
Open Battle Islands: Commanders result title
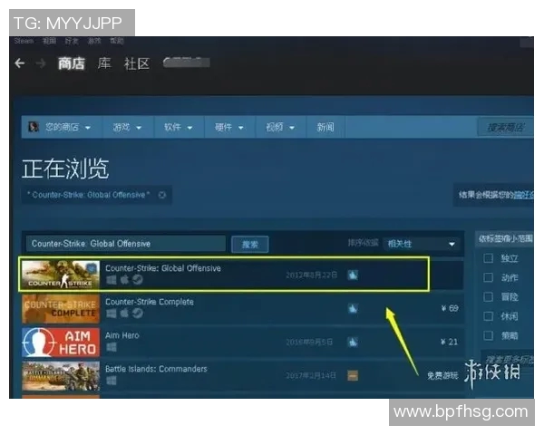(156, 369)
